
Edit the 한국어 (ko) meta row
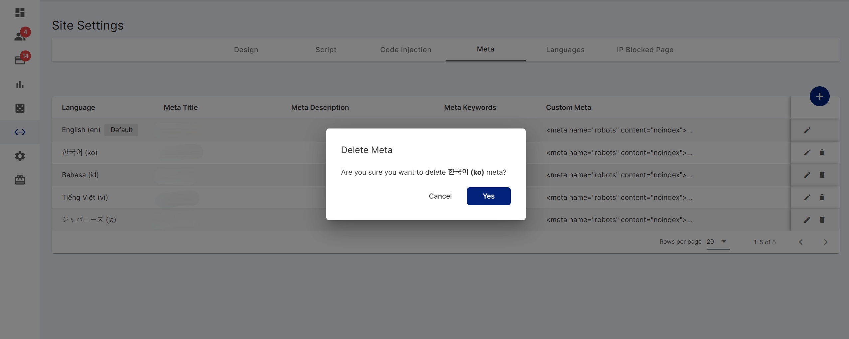click(x=807, y=152)
